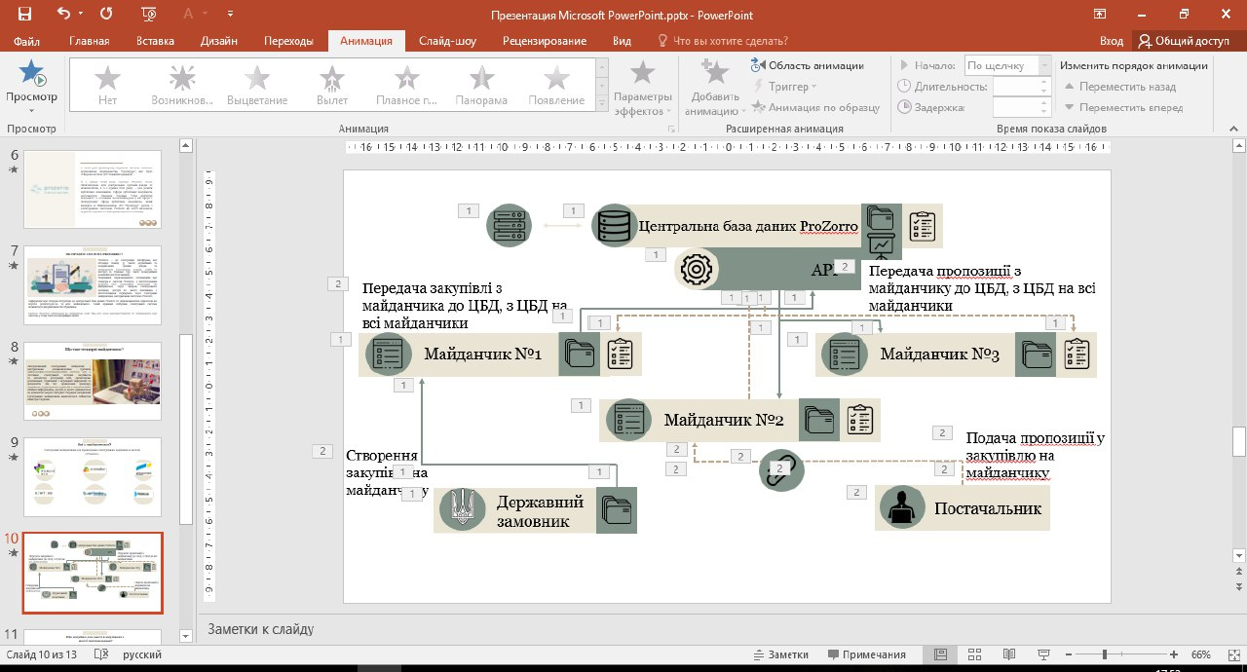Switch to the Слайд-шоу tab
1247x672 pixels.
tap(447, 41)
